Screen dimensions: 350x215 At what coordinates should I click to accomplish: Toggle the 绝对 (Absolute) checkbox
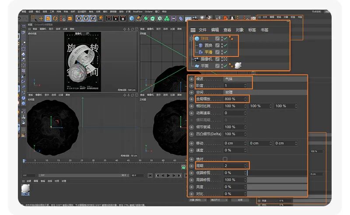pyautogui.click(x=225, y=159)
